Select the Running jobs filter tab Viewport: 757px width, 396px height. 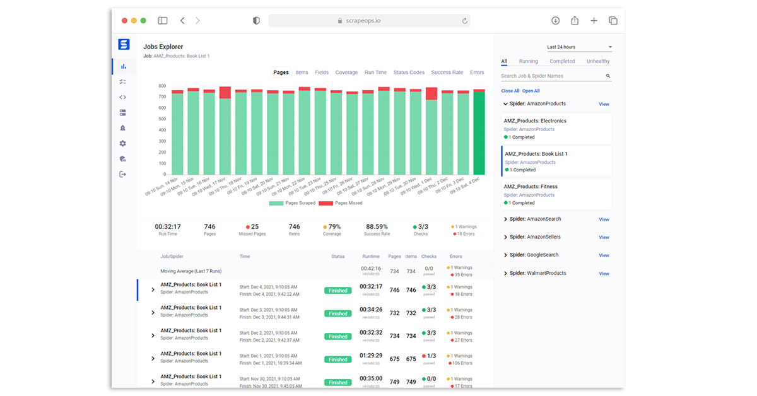[529, 61]
